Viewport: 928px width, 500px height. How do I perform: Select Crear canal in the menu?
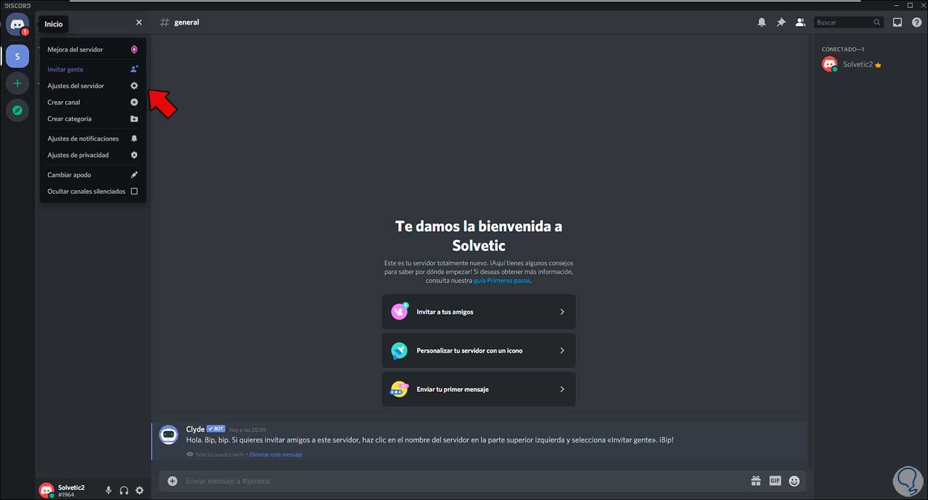tap(93, 102)
